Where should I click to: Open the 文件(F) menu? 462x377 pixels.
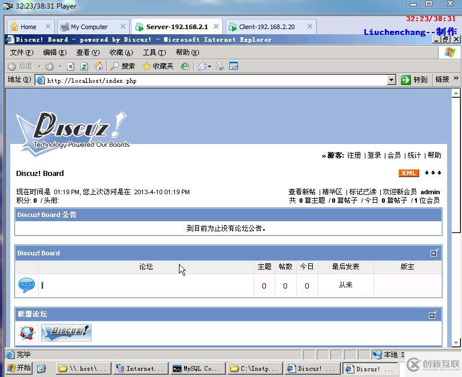pos(22,53)
